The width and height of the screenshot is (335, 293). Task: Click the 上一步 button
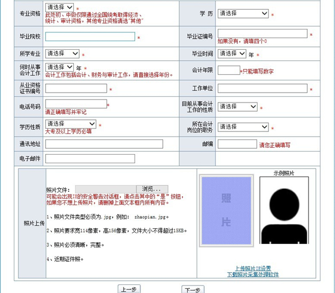click(x=129, y=289)
